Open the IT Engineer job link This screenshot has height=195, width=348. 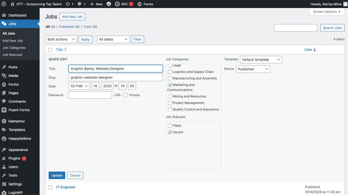[66, 187]
